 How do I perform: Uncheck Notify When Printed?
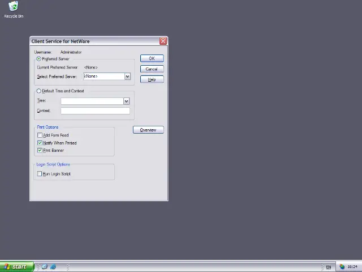[40, 143]
